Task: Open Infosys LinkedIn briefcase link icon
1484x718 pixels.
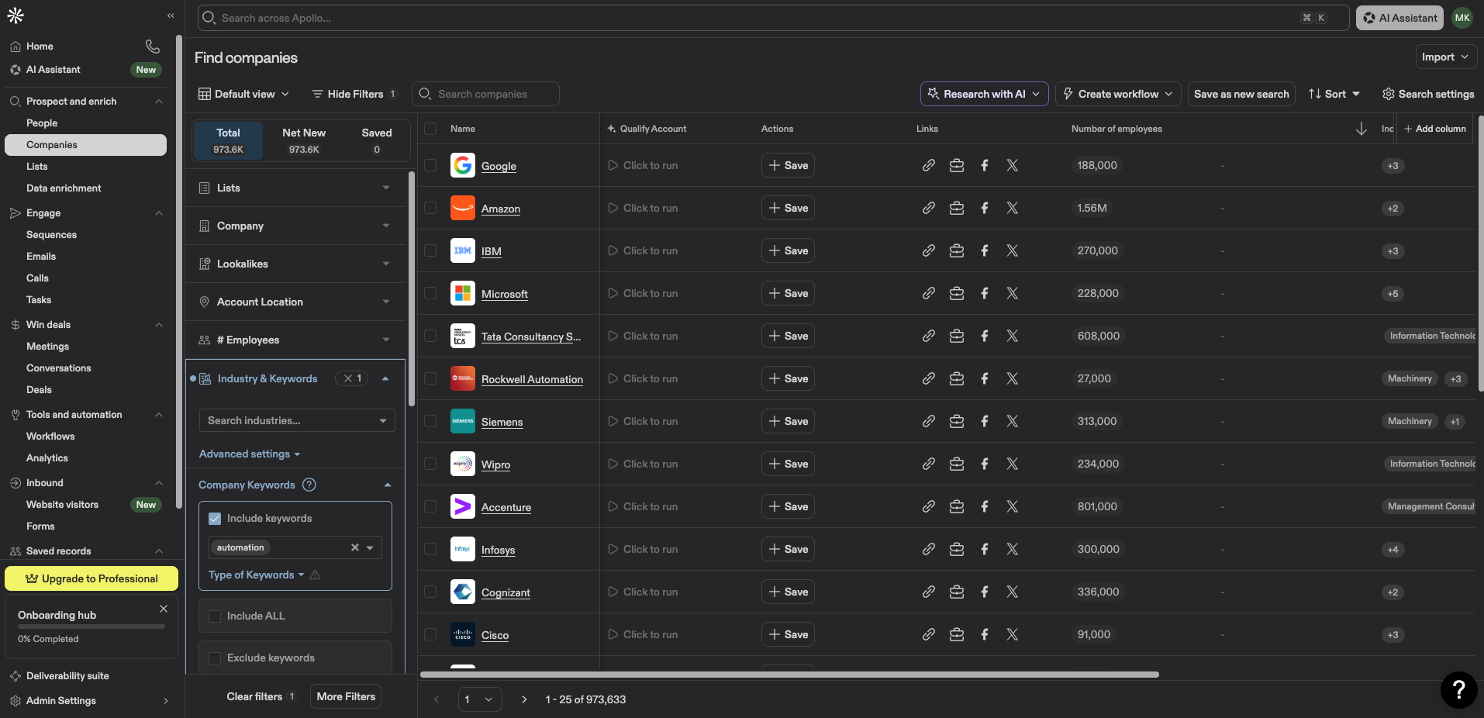Action: (957, 549)
